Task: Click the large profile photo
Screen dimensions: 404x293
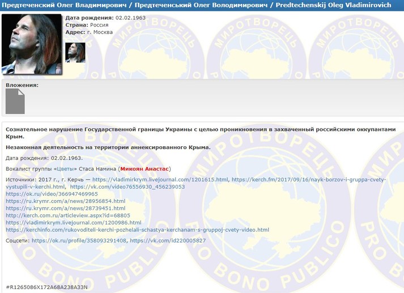Action: pyautogui.click(x=31, y=44)
